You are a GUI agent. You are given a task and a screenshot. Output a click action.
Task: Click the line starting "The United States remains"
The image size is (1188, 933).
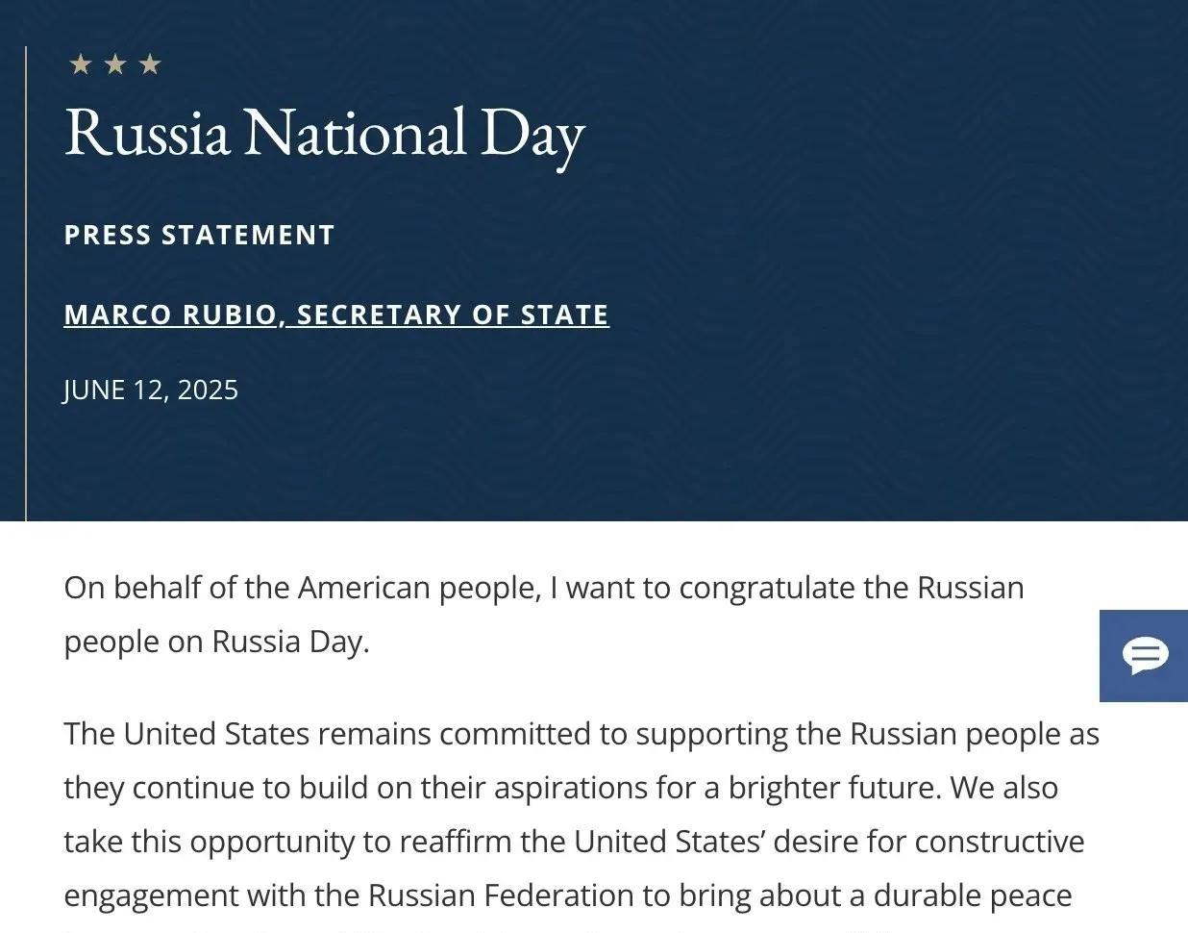(582, 734)
